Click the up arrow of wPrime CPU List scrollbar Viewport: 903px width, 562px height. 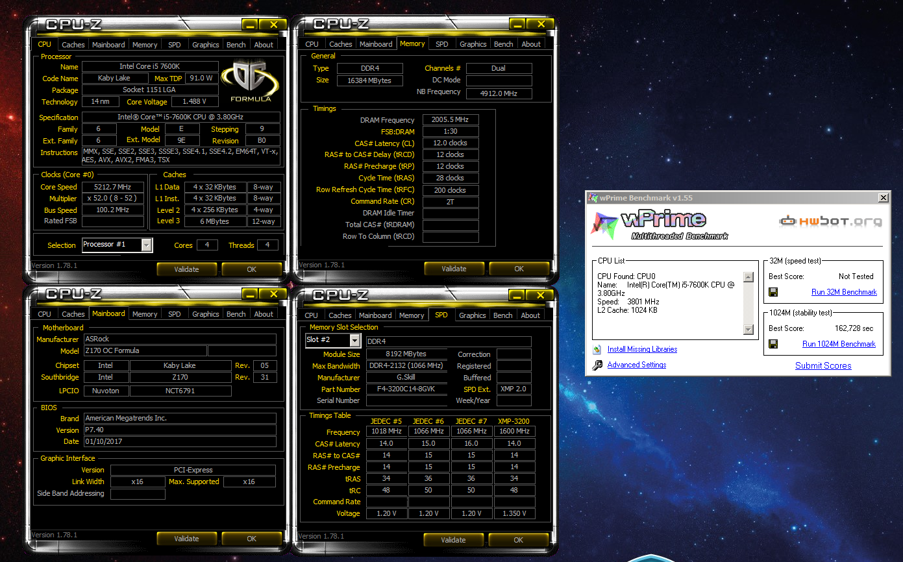[748, 277]
